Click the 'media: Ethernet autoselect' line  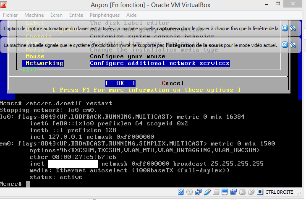click(129, 170)
